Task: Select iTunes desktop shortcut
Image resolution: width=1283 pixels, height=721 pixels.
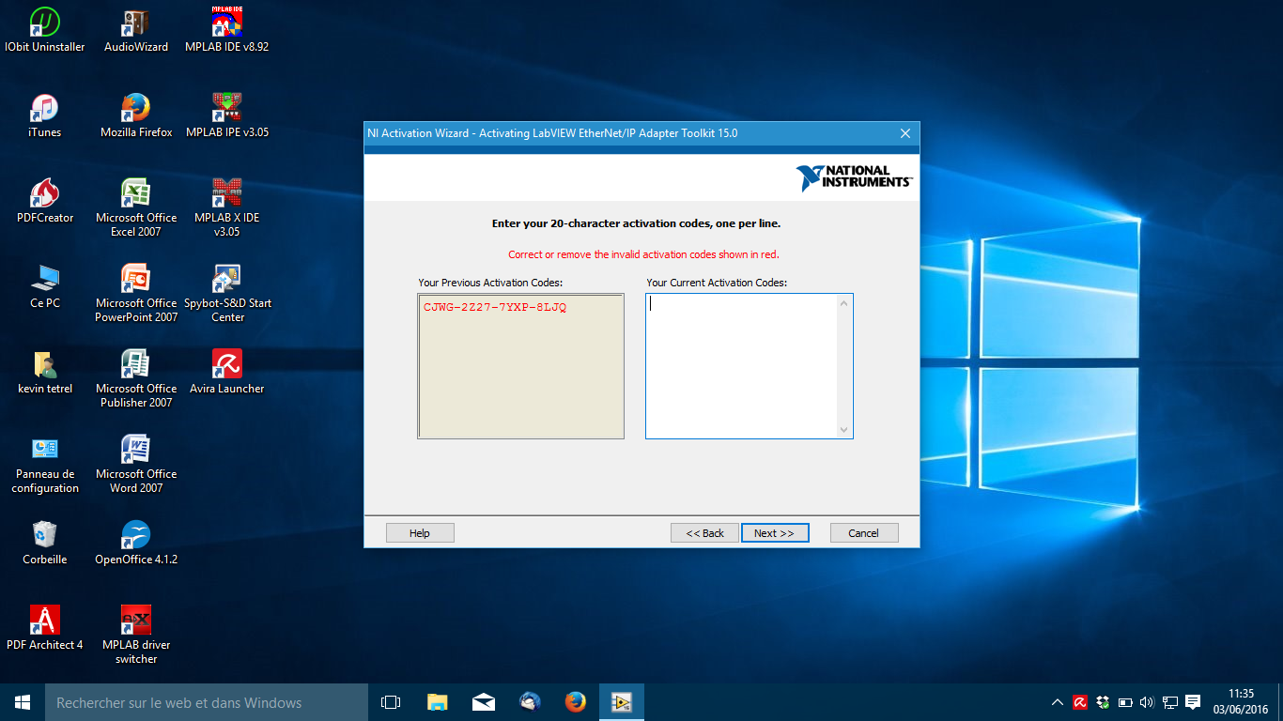Action: pyautogui.click(x=45, y=116)
